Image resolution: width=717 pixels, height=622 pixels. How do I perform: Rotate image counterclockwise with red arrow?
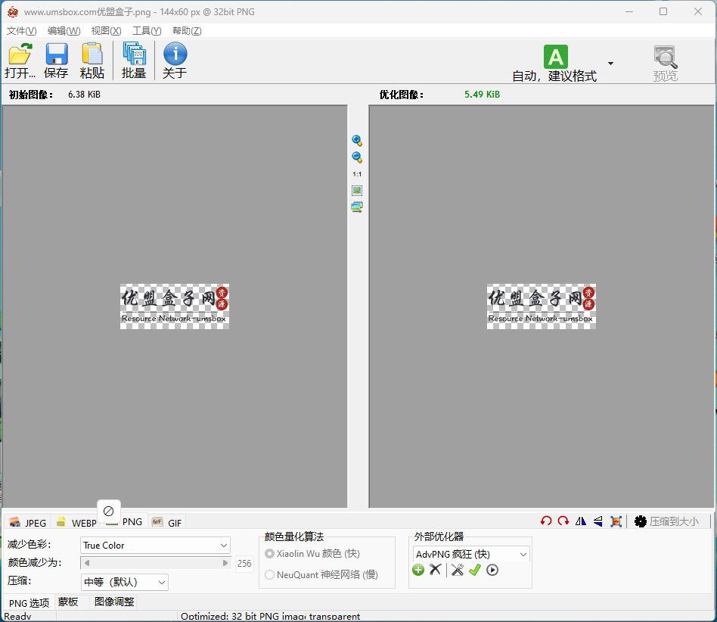click(546, 521)
